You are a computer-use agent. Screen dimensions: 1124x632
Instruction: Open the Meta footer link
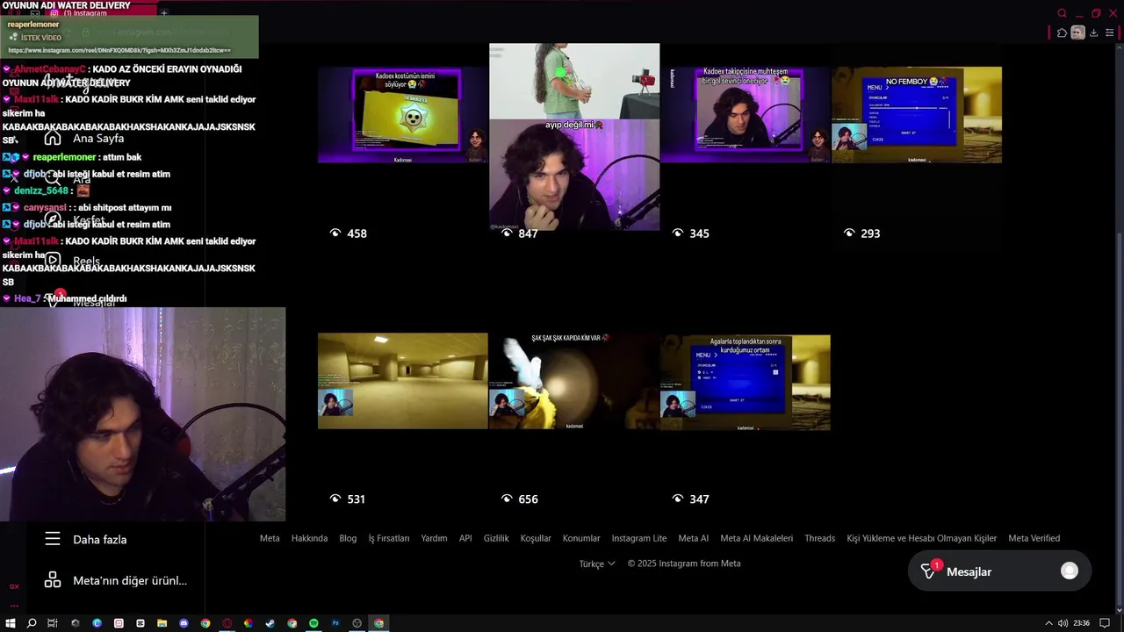point(270,538)
